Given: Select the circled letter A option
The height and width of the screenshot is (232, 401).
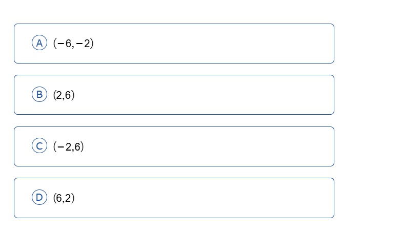Looking at the screenshot, I should (39, 43).
